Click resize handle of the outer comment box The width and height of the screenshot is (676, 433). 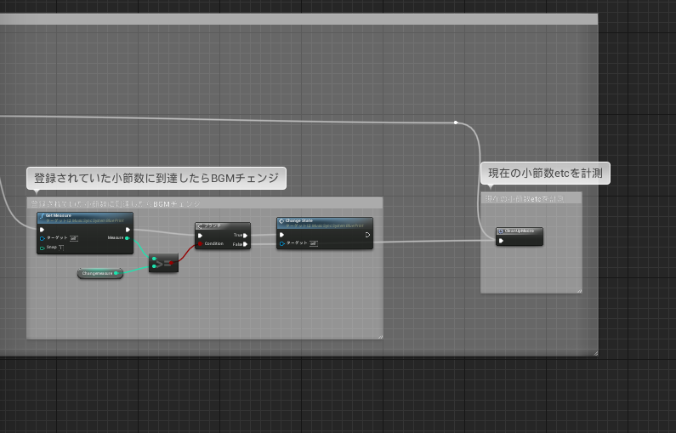(595, 353)
